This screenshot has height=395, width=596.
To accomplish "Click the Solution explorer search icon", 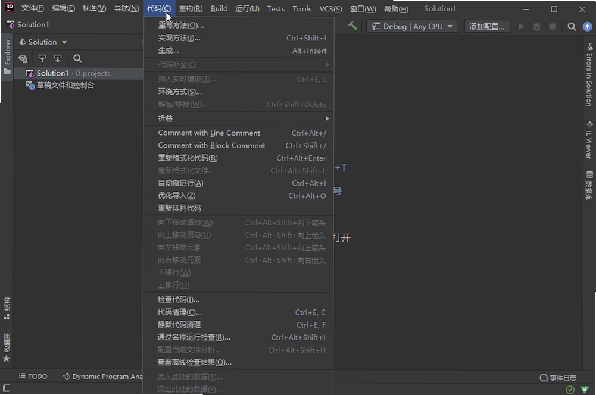I will [77, 58].
